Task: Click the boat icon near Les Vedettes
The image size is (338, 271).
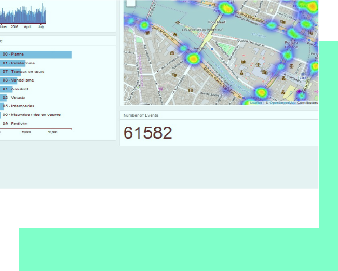Action: [x=178, y=23]
